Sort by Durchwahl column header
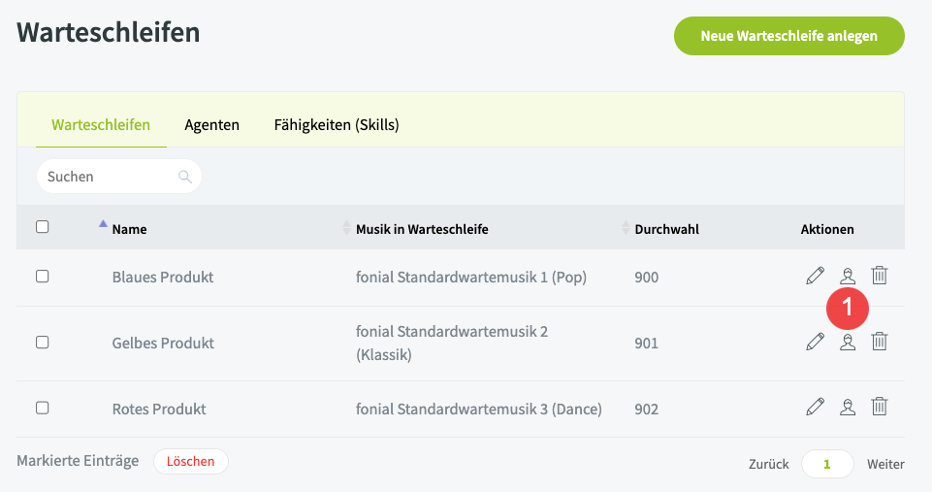The height and width of the screenshot is (492, 932). tap(666, 230)
